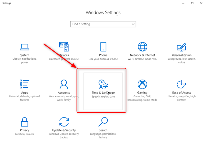Open the Search magnifier category icon
206x157 pixels.
(103, 122)
